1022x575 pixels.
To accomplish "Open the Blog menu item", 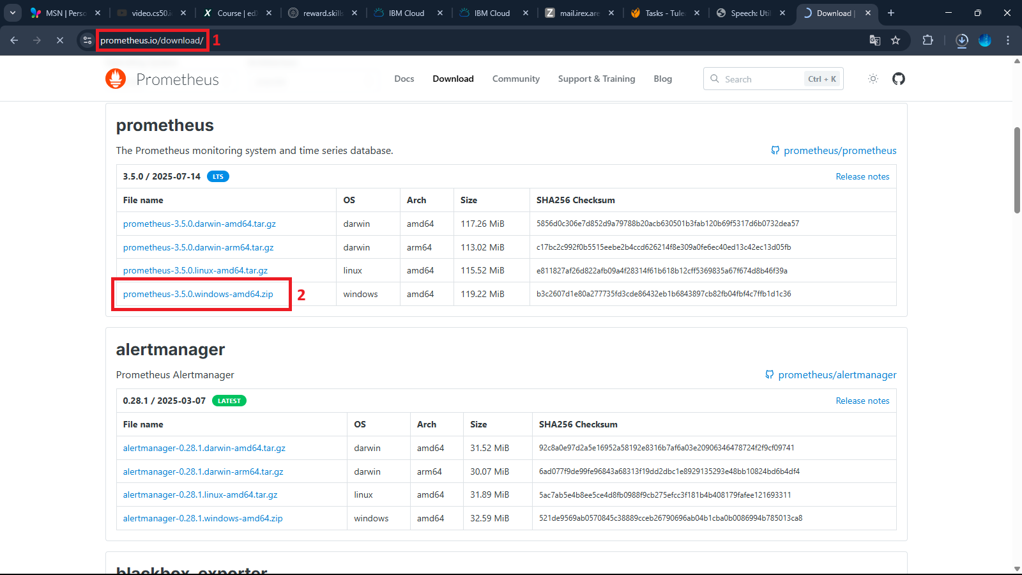I will 663,79.
